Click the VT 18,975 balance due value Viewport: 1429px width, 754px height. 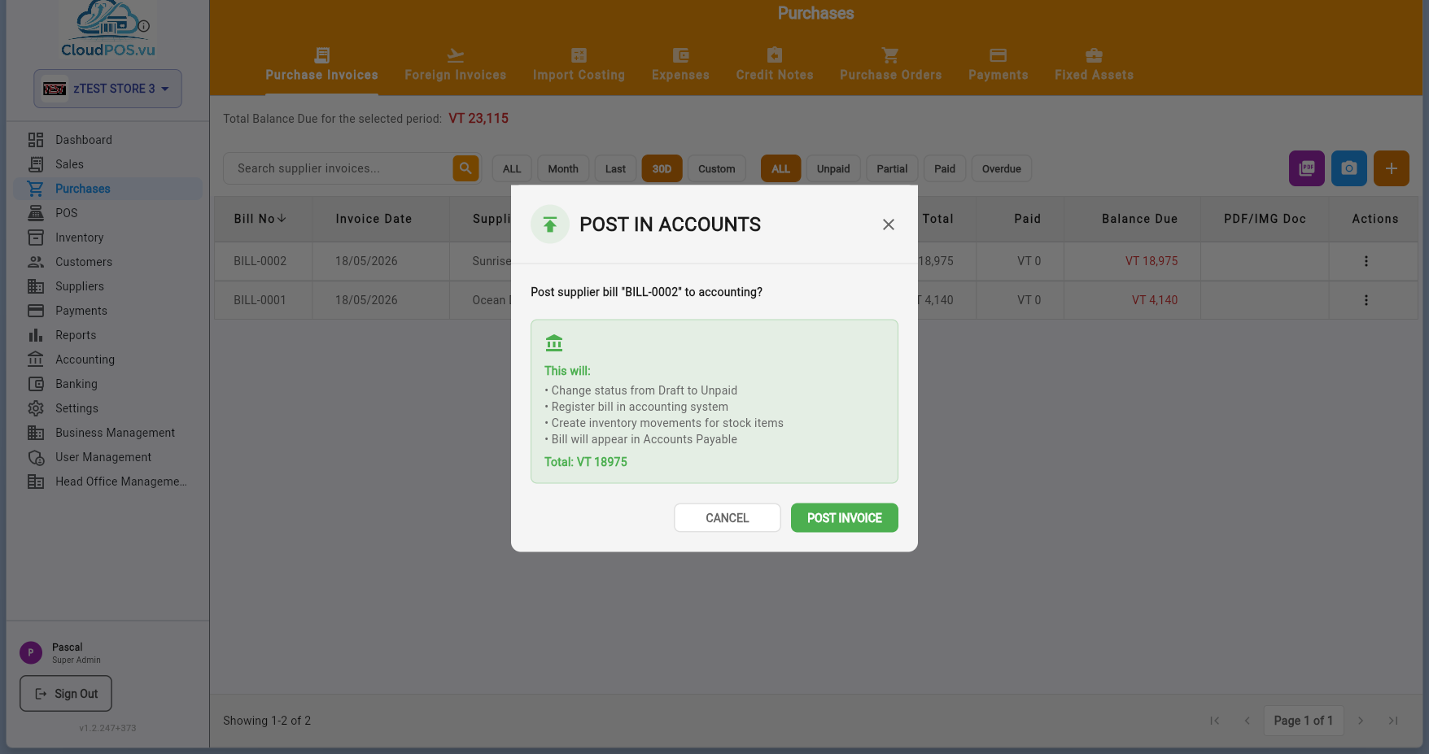(1152, 261)
